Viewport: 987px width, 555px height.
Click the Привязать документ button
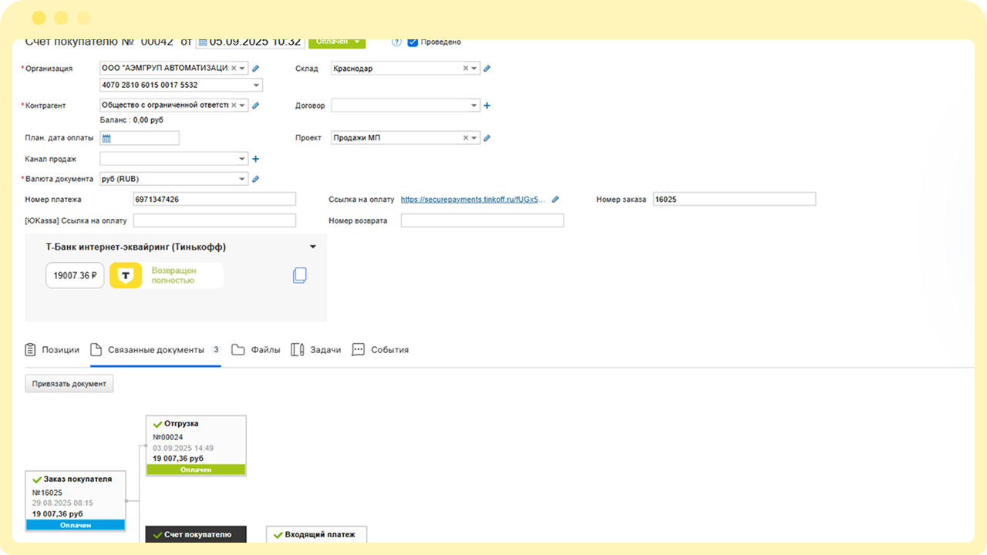click(69, 383)
